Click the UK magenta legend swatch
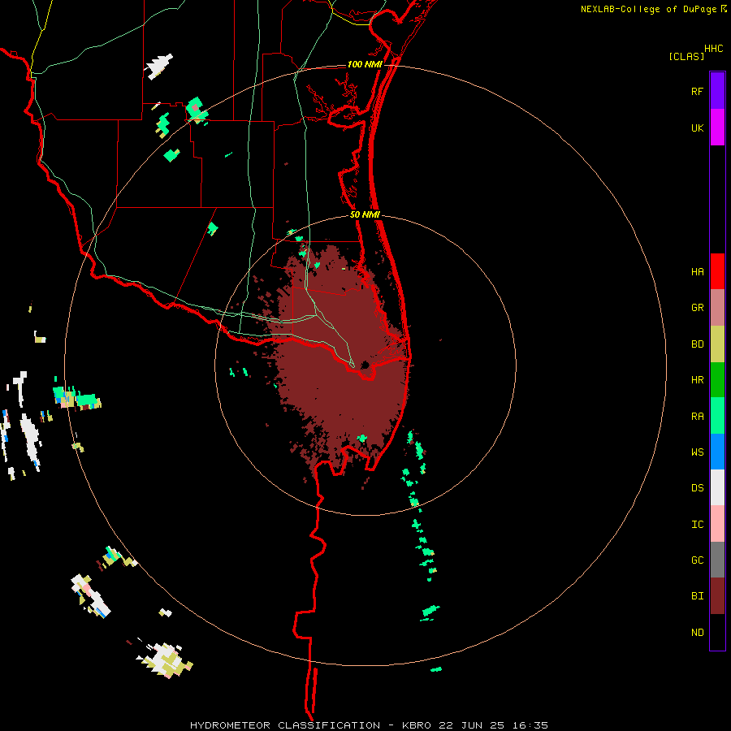The image size is (731, 731). tap(717, 128)
